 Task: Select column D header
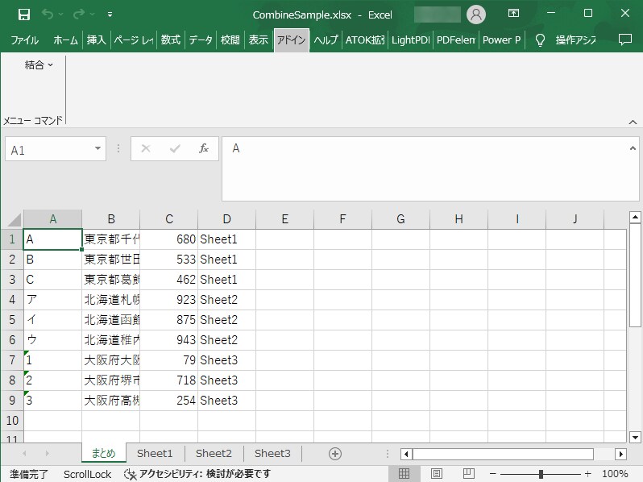[226, 219]
